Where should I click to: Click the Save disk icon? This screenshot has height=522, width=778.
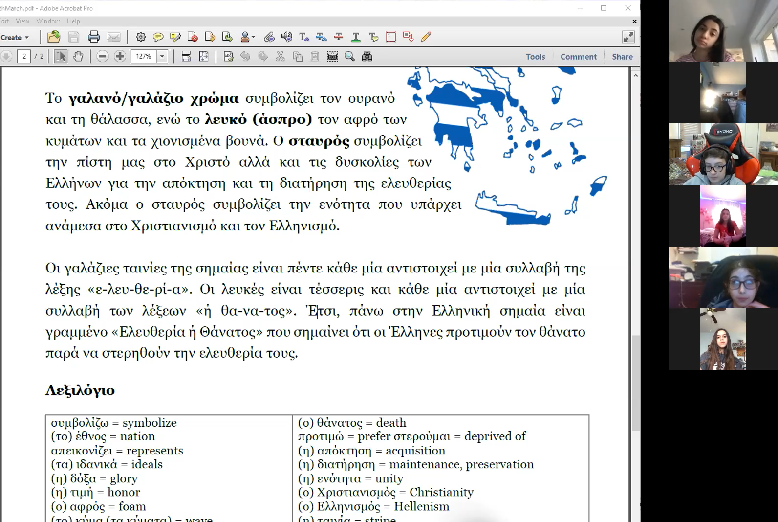(x=74, y=37)
